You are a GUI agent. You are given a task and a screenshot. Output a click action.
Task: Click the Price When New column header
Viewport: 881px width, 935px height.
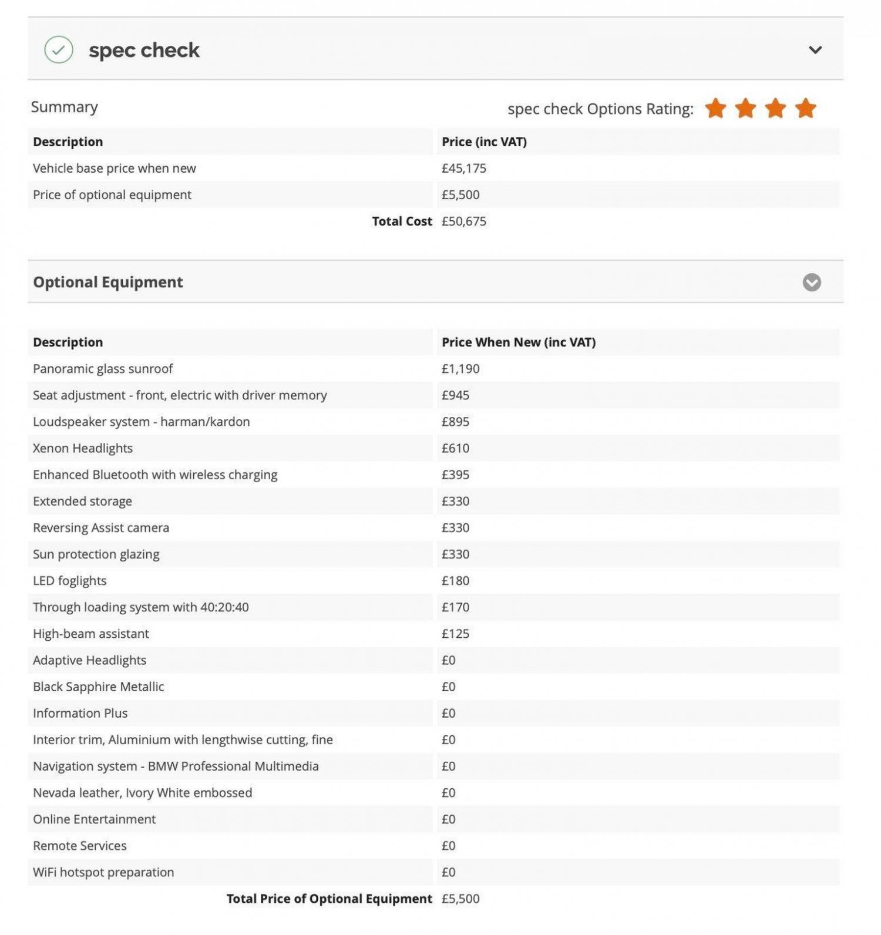tap(519, 342)
